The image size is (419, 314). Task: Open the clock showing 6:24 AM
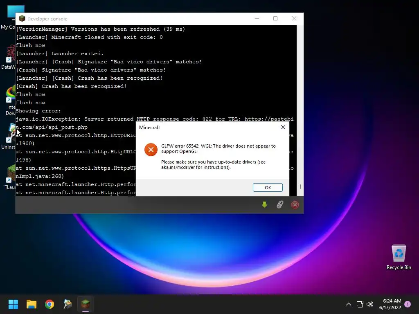coord(390,304)
